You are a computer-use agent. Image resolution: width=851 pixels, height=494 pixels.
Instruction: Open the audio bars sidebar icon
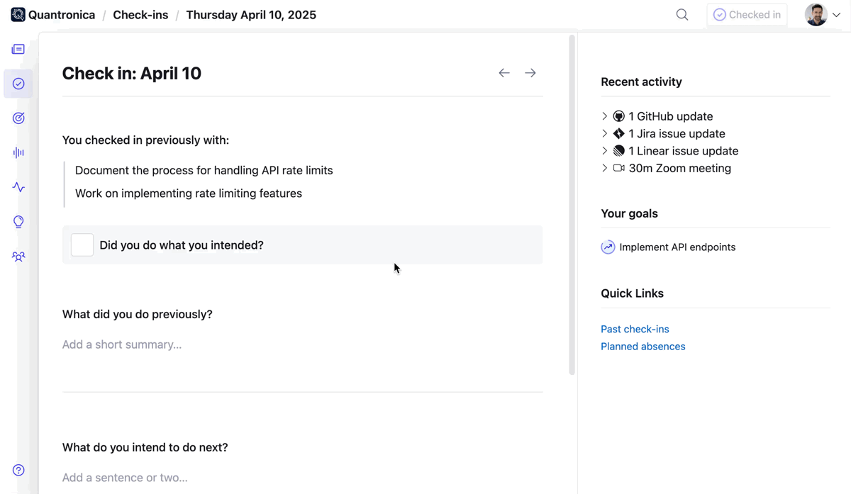tap(18, 152)
